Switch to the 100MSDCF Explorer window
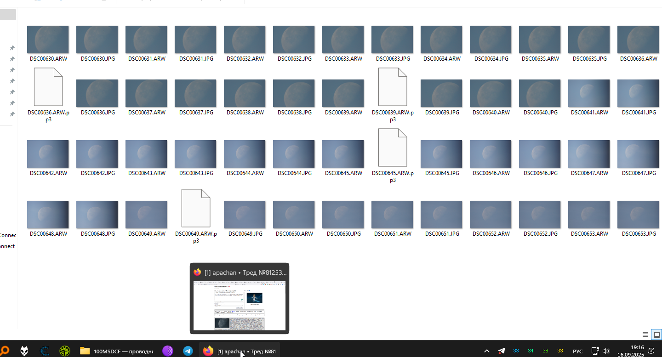 point(116,351)
